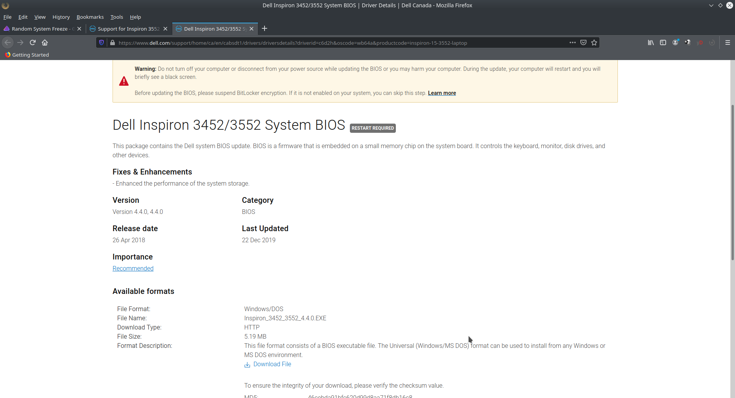Open the Edit menu
The height and width of the screenshot is (398, 735).
23,17
